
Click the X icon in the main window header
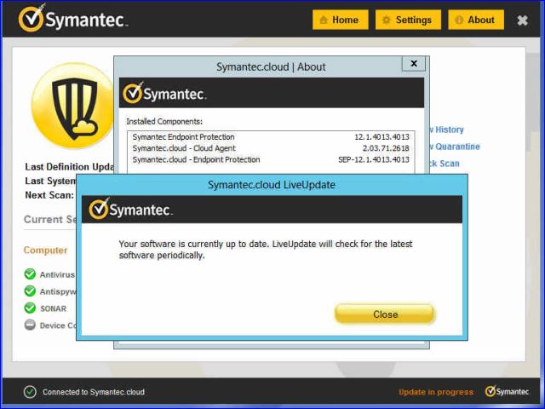point(522,20)
